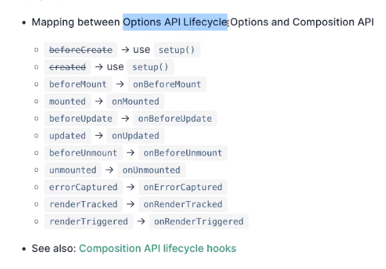Viewport: 386px width, 269px height.
Task: Select the onBeforeMount code snippet
Action: tap(167, 84)
